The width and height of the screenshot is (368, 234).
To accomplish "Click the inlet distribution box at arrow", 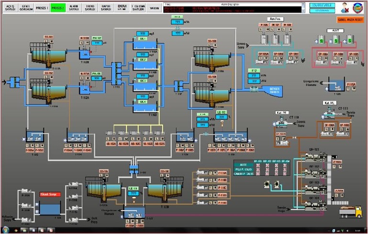I will coord(14,82).
